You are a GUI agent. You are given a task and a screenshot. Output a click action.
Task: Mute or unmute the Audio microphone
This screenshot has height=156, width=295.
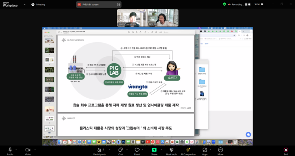point(10,151)
